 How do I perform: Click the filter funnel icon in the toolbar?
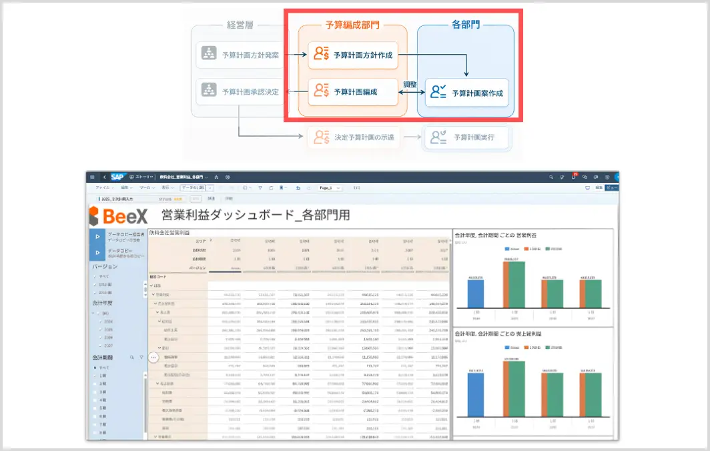260,188
